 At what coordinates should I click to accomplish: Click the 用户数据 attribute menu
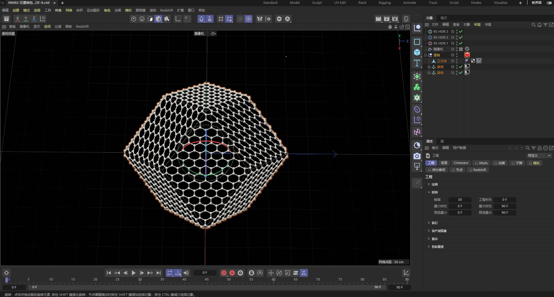tap(459, 148)
